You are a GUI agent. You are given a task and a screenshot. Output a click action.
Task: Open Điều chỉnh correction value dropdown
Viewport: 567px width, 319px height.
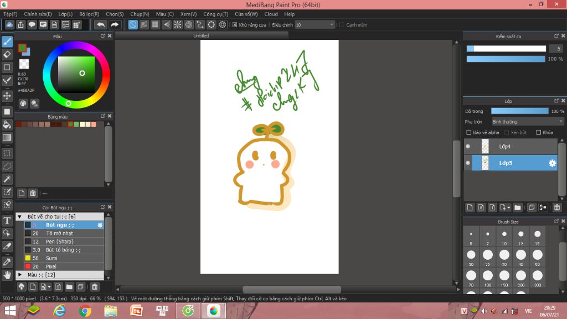pos(315,24)
